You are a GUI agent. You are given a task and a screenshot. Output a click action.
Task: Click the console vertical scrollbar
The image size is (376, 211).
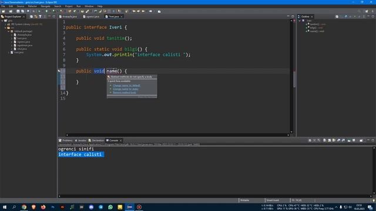tap(374, 171)
